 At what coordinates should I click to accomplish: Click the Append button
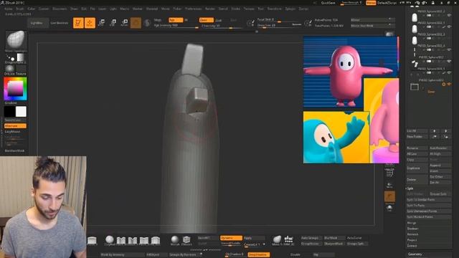coord(440,166)
